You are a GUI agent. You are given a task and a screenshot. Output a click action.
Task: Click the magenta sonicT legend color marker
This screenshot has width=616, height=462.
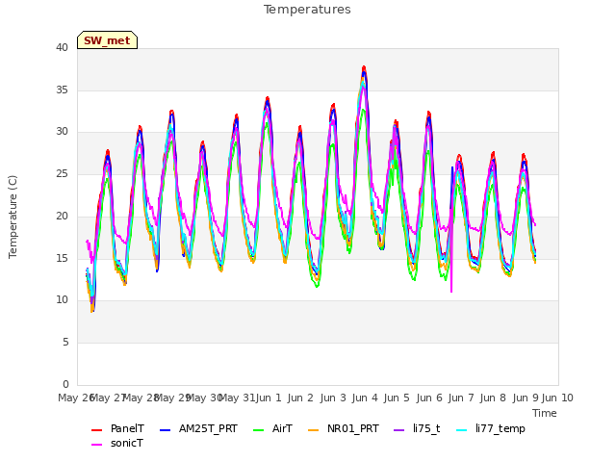tap(96, 445)
